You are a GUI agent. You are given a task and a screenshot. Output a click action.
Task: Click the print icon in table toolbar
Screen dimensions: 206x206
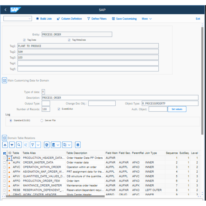(x=47, y=145)
